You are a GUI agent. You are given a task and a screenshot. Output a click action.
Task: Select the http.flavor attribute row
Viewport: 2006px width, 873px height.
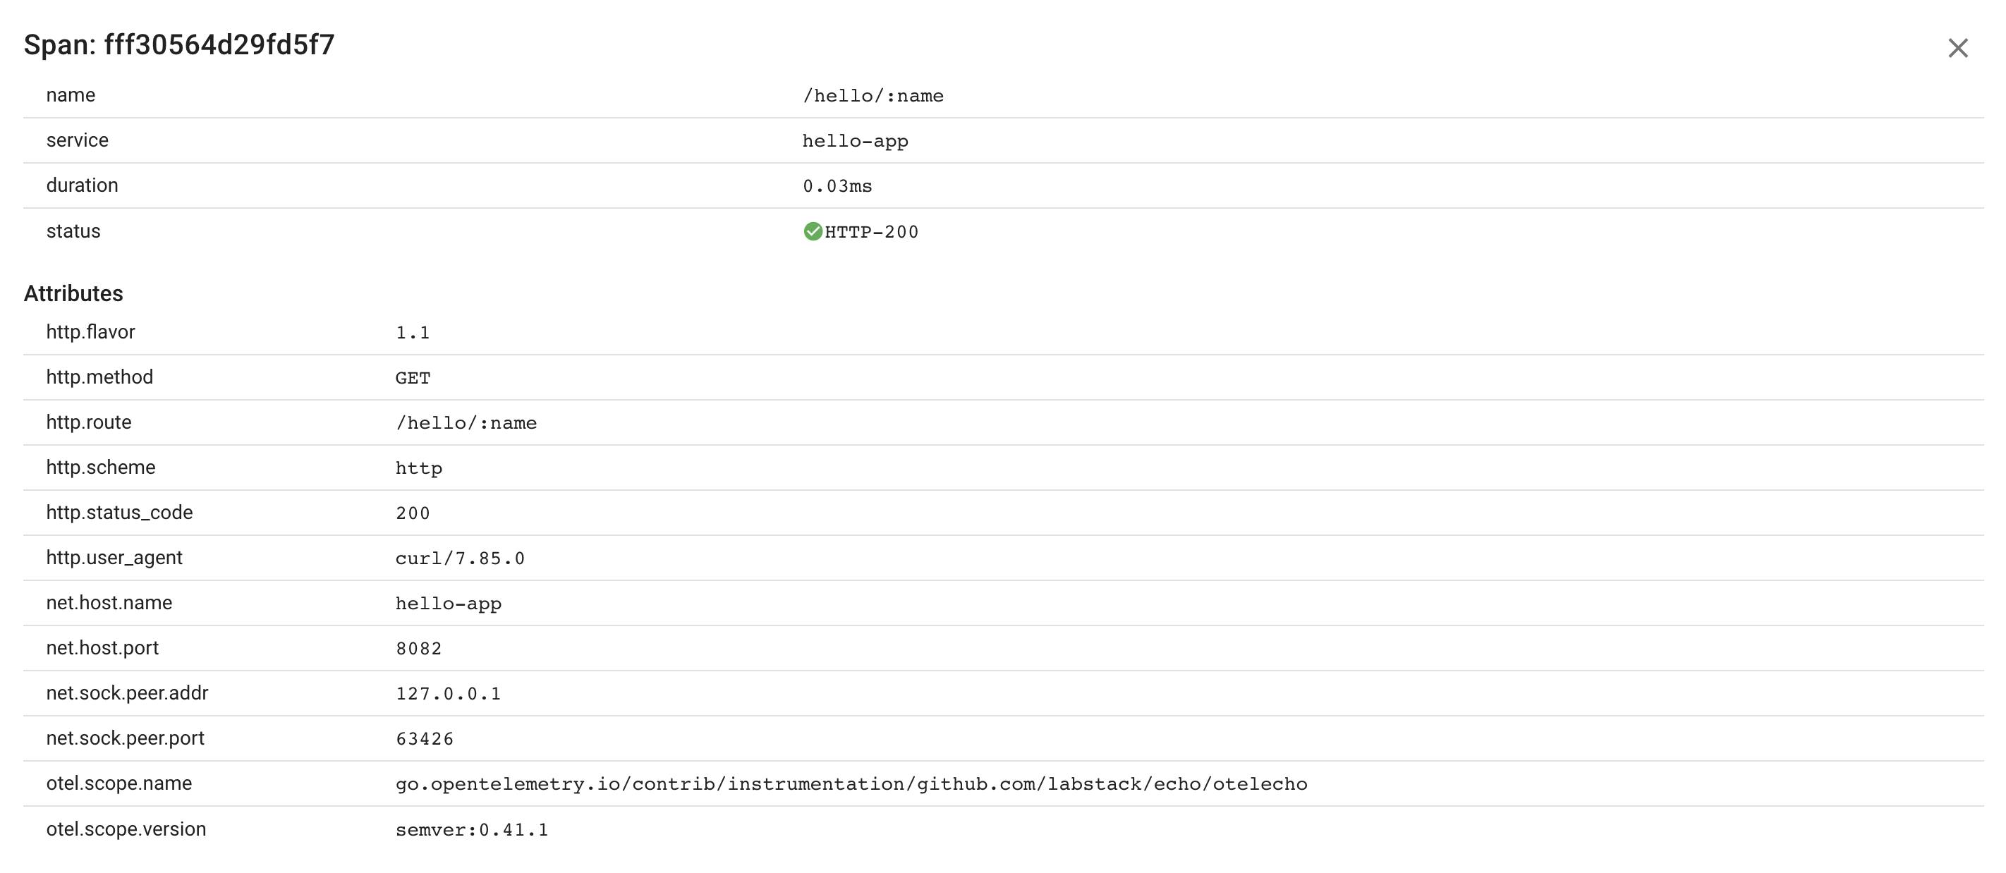[x=1003, y=333]
